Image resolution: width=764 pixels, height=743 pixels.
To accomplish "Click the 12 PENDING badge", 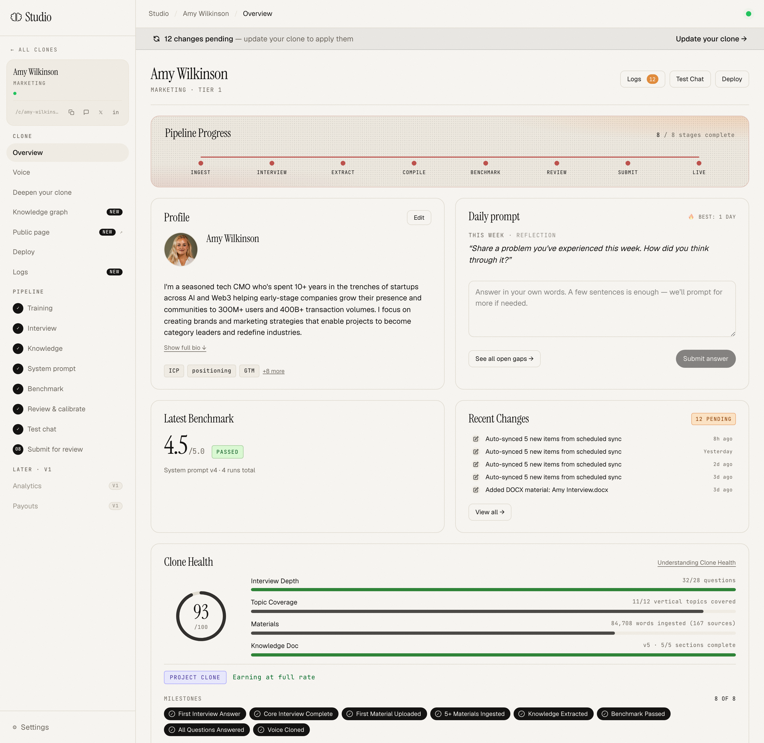I will pyautogui.click(x=713, y=419).
